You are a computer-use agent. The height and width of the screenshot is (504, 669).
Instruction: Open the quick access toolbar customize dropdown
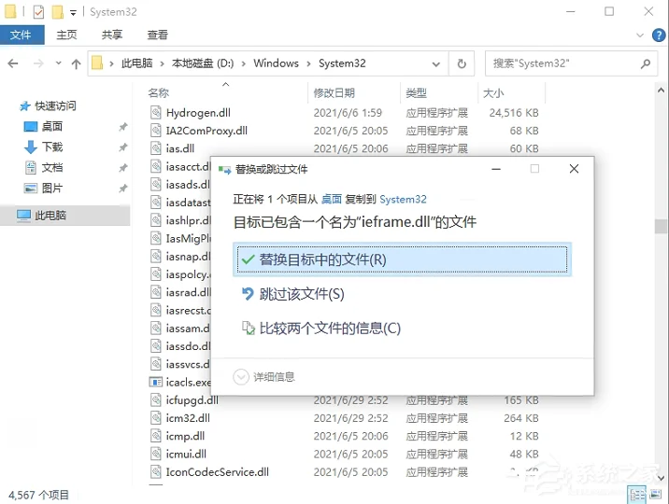(x=74, y=13)
